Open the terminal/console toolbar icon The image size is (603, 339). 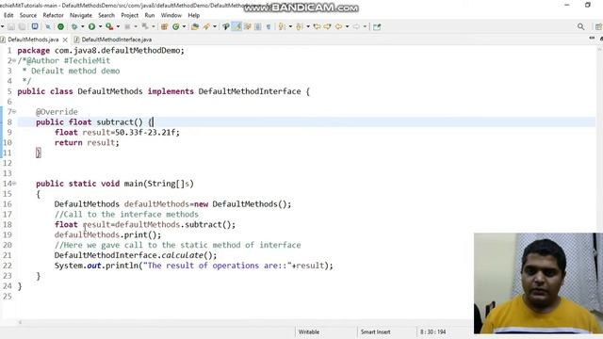point(35,26)
